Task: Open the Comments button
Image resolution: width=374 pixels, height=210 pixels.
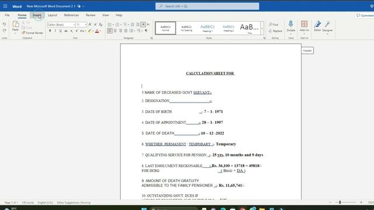Action: (x=365, y=16)
